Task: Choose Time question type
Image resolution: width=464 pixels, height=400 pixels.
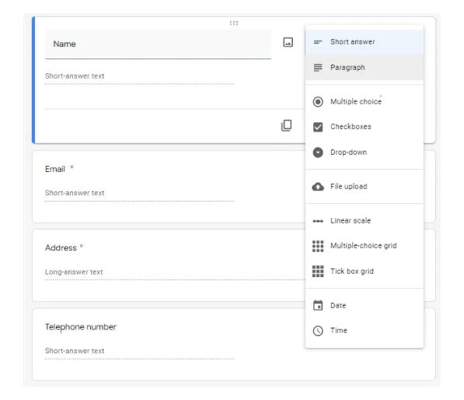Action: coord(365,331)
